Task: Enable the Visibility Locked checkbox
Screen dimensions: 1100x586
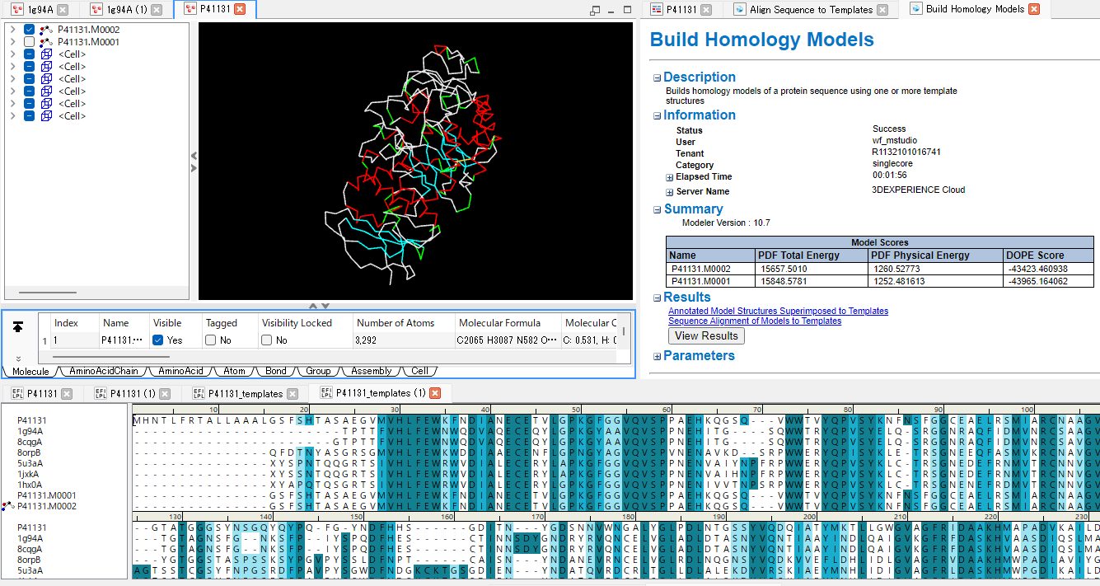Action: 267,340
